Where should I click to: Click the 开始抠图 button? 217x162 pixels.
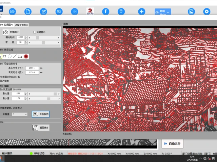click(41, 114)
